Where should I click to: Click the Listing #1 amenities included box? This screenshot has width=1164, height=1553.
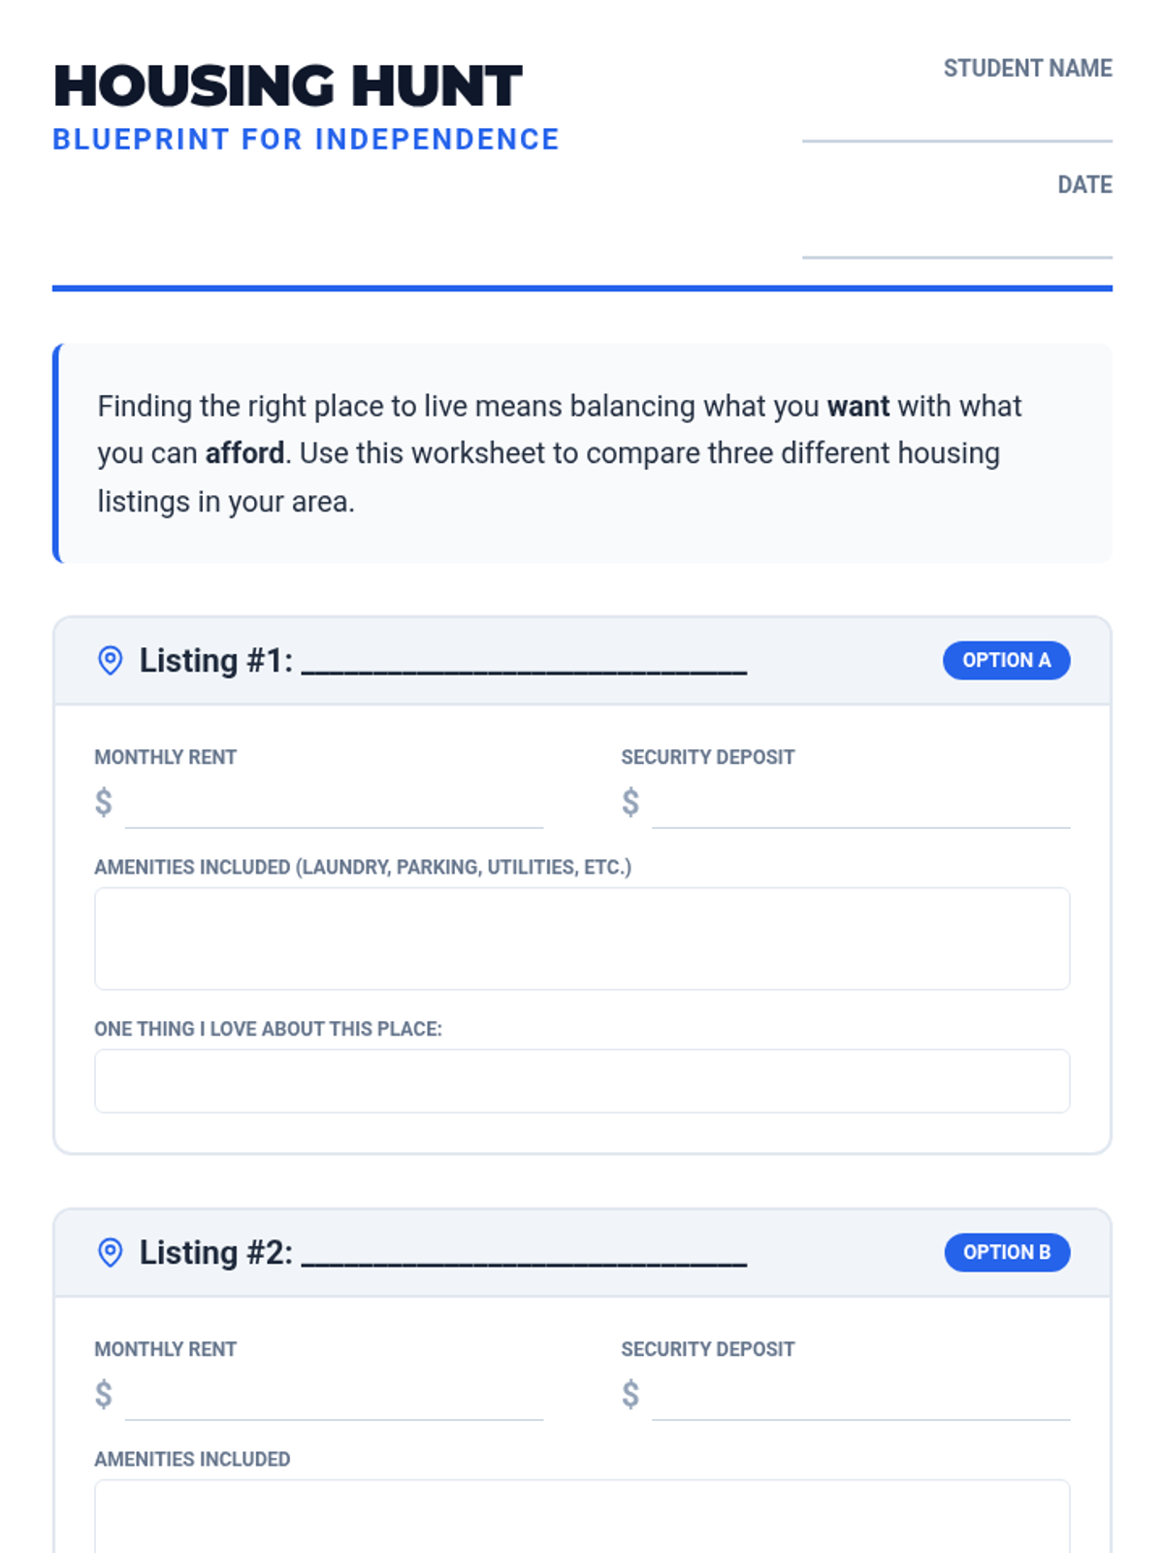[x=582, y=939]
